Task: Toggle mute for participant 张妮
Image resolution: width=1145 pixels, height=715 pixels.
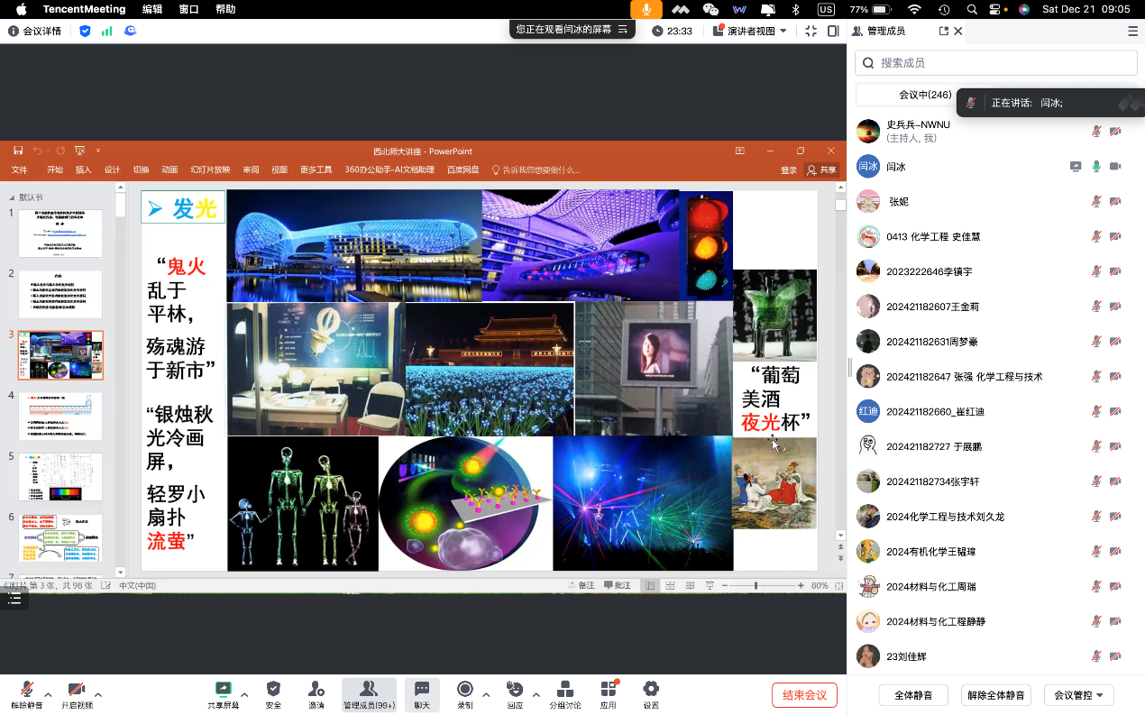Action: click(x=1096, y=202)
